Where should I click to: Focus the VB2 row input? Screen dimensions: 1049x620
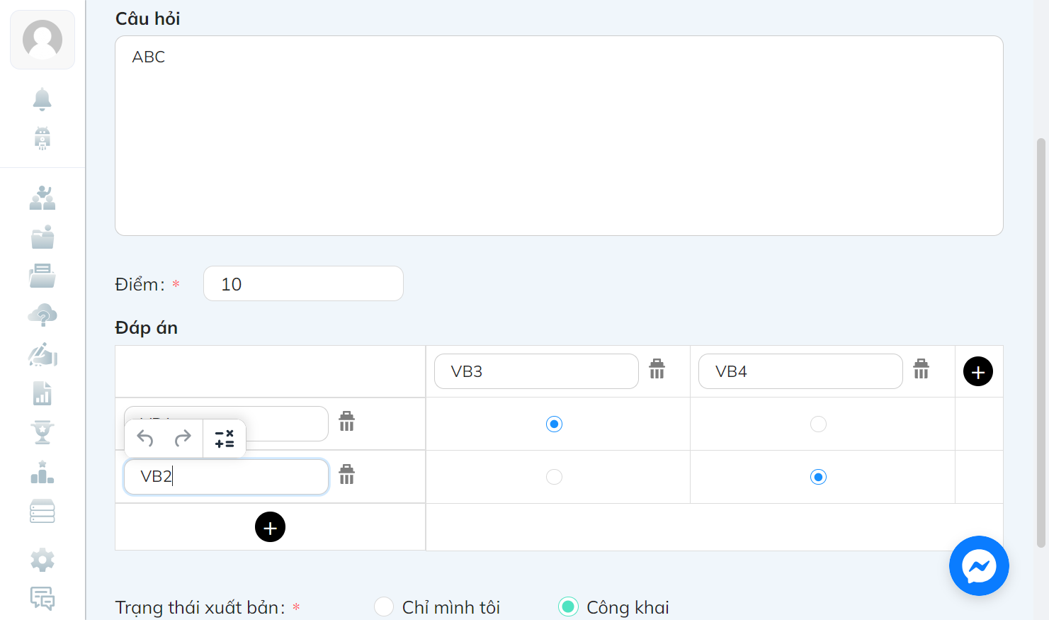click(x=226, y=477)
